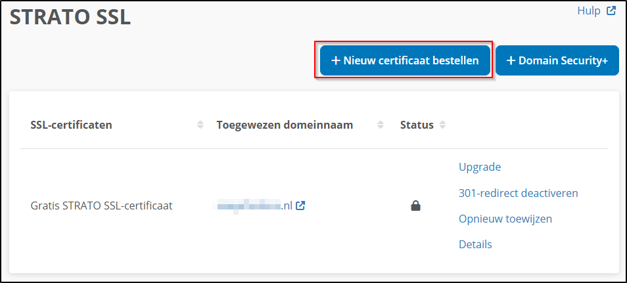View certificate Details link
This screenshot has width=627, height=283.
(475, 244)
